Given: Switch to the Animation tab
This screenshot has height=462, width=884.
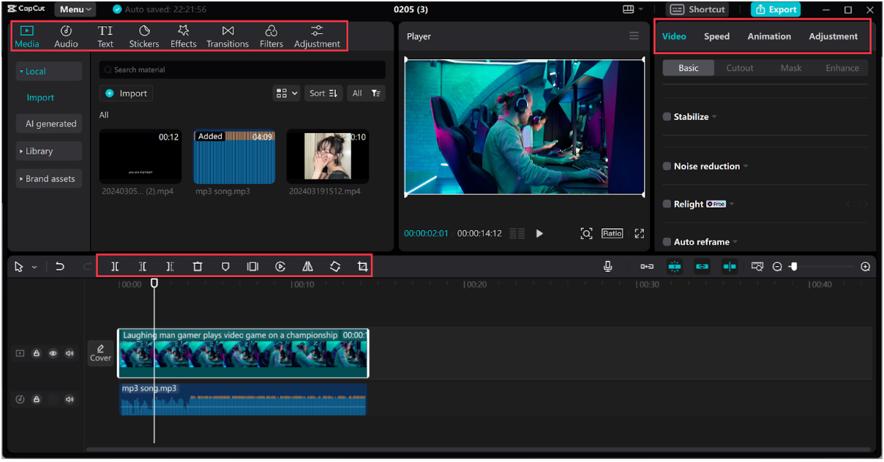Looking at the screenshot, I should coord(769,37).
